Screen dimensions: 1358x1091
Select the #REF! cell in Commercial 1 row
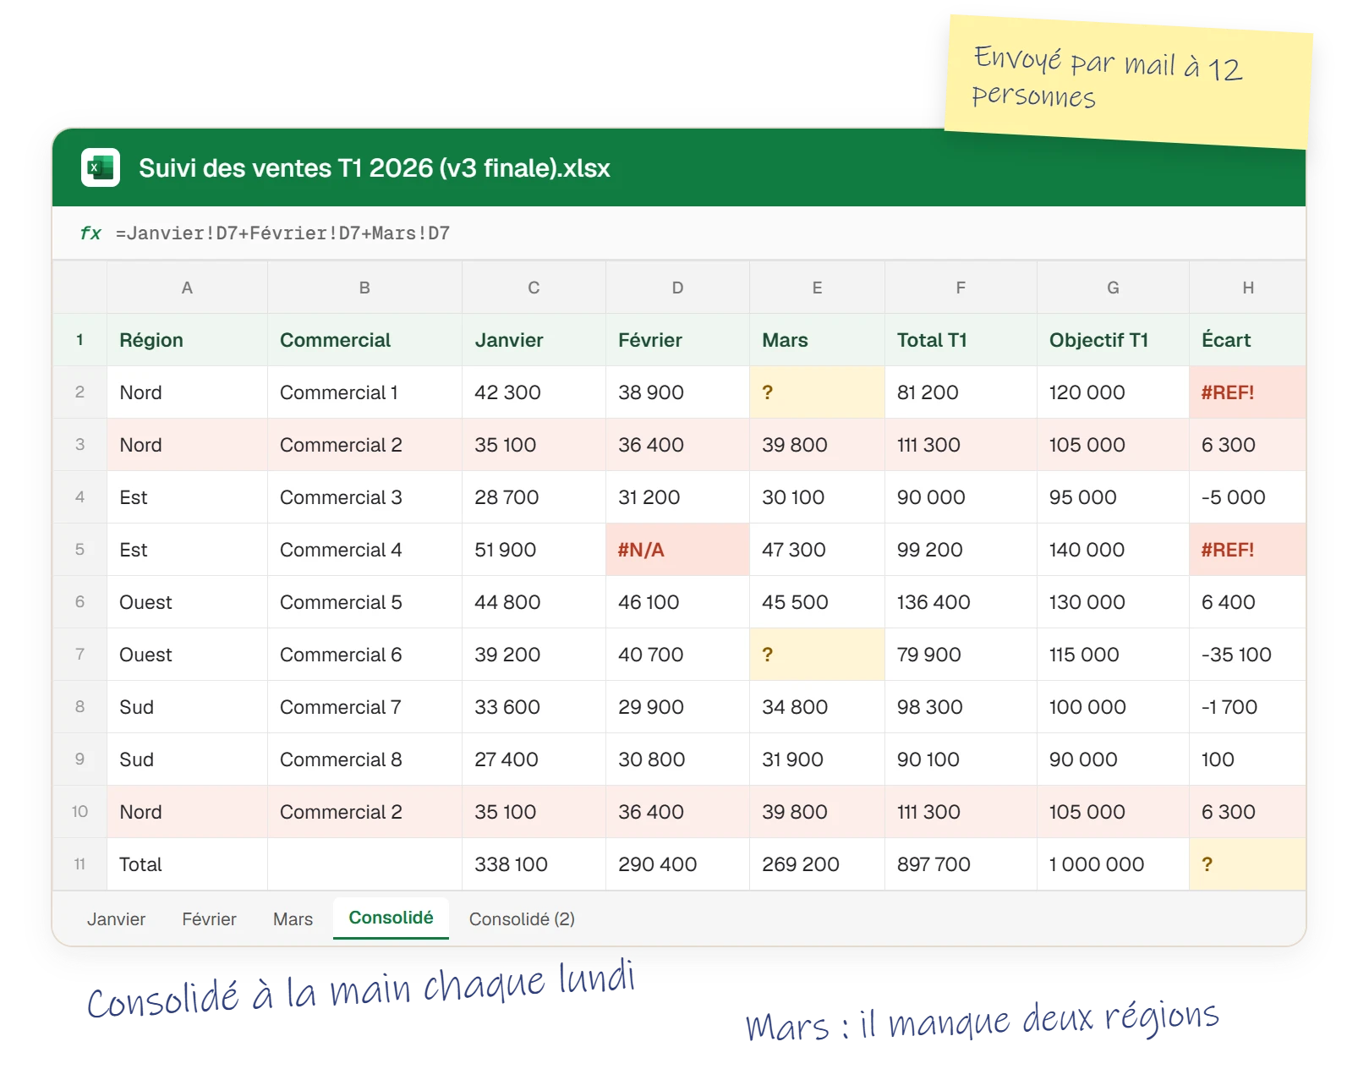(x=1247, y=392)
